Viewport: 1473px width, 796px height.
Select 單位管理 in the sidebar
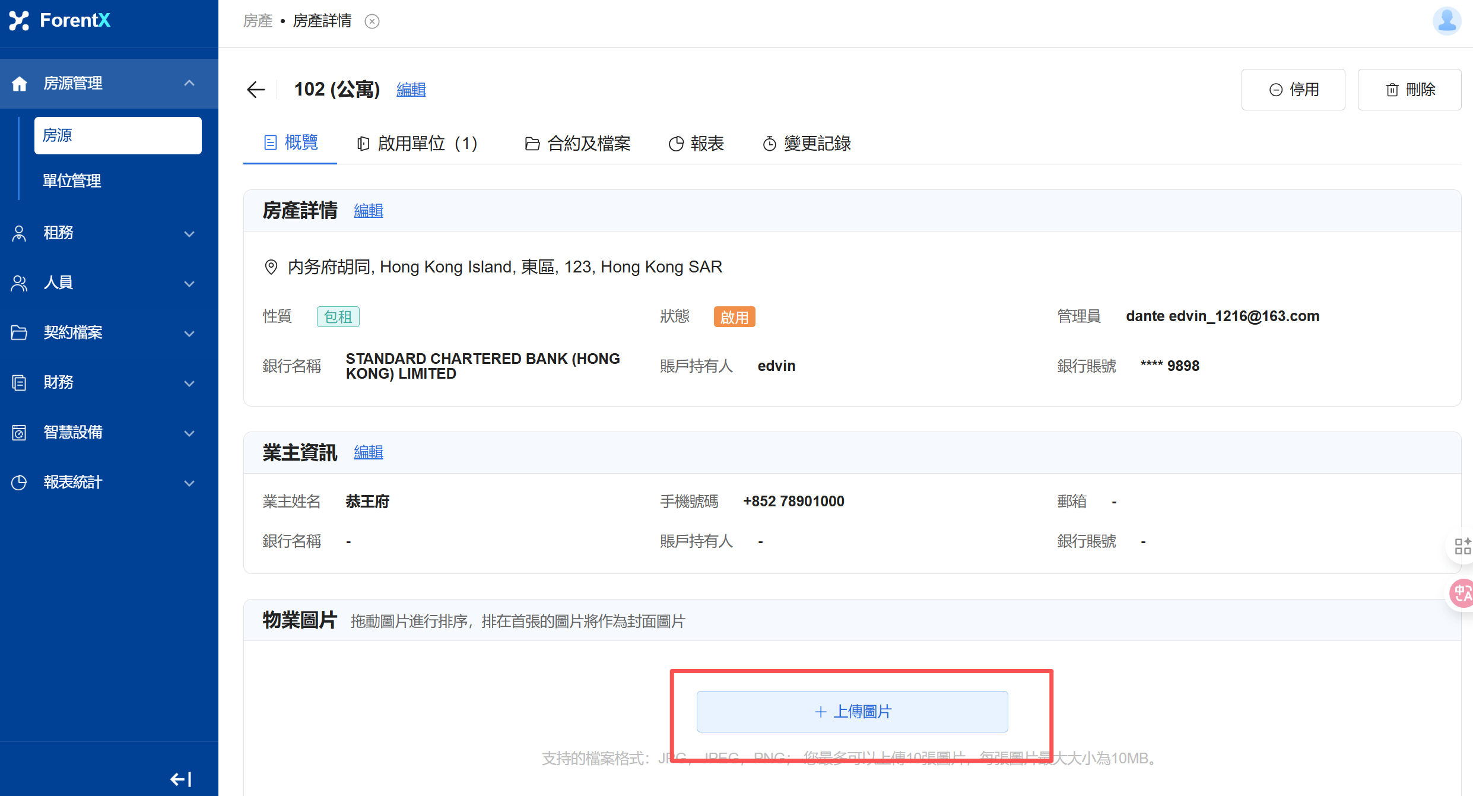click(72, 180)
